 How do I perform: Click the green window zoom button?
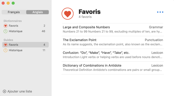(13, 3)
